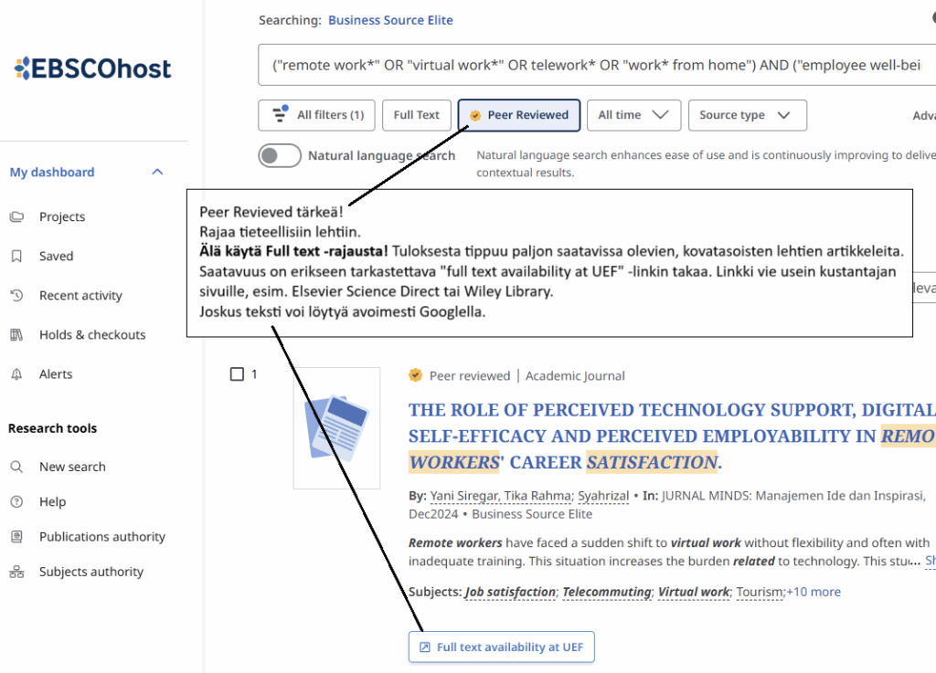Check the checkbox for result 1
Viewport: 936px width, 673px height.
pyautogui.click(x=237, y=373)
